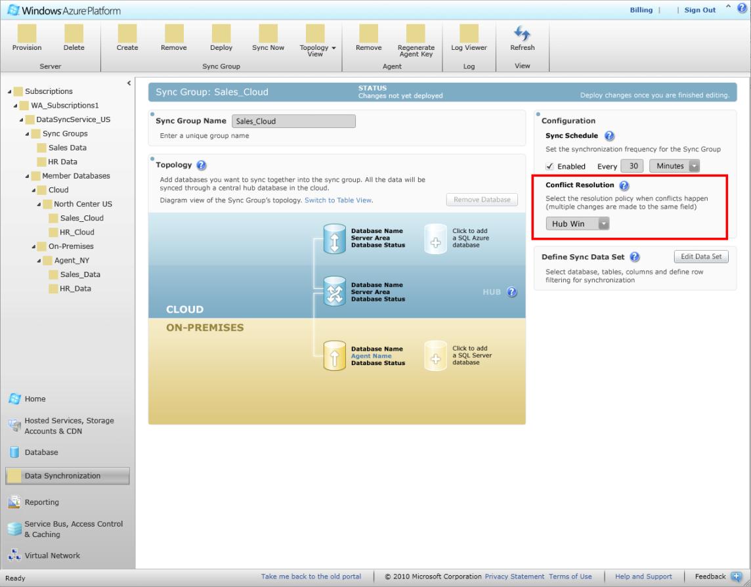This screenshot has height=587, width=751.
Task: Click the add SQL Azure database cylinder
Action: pos(435,238)
